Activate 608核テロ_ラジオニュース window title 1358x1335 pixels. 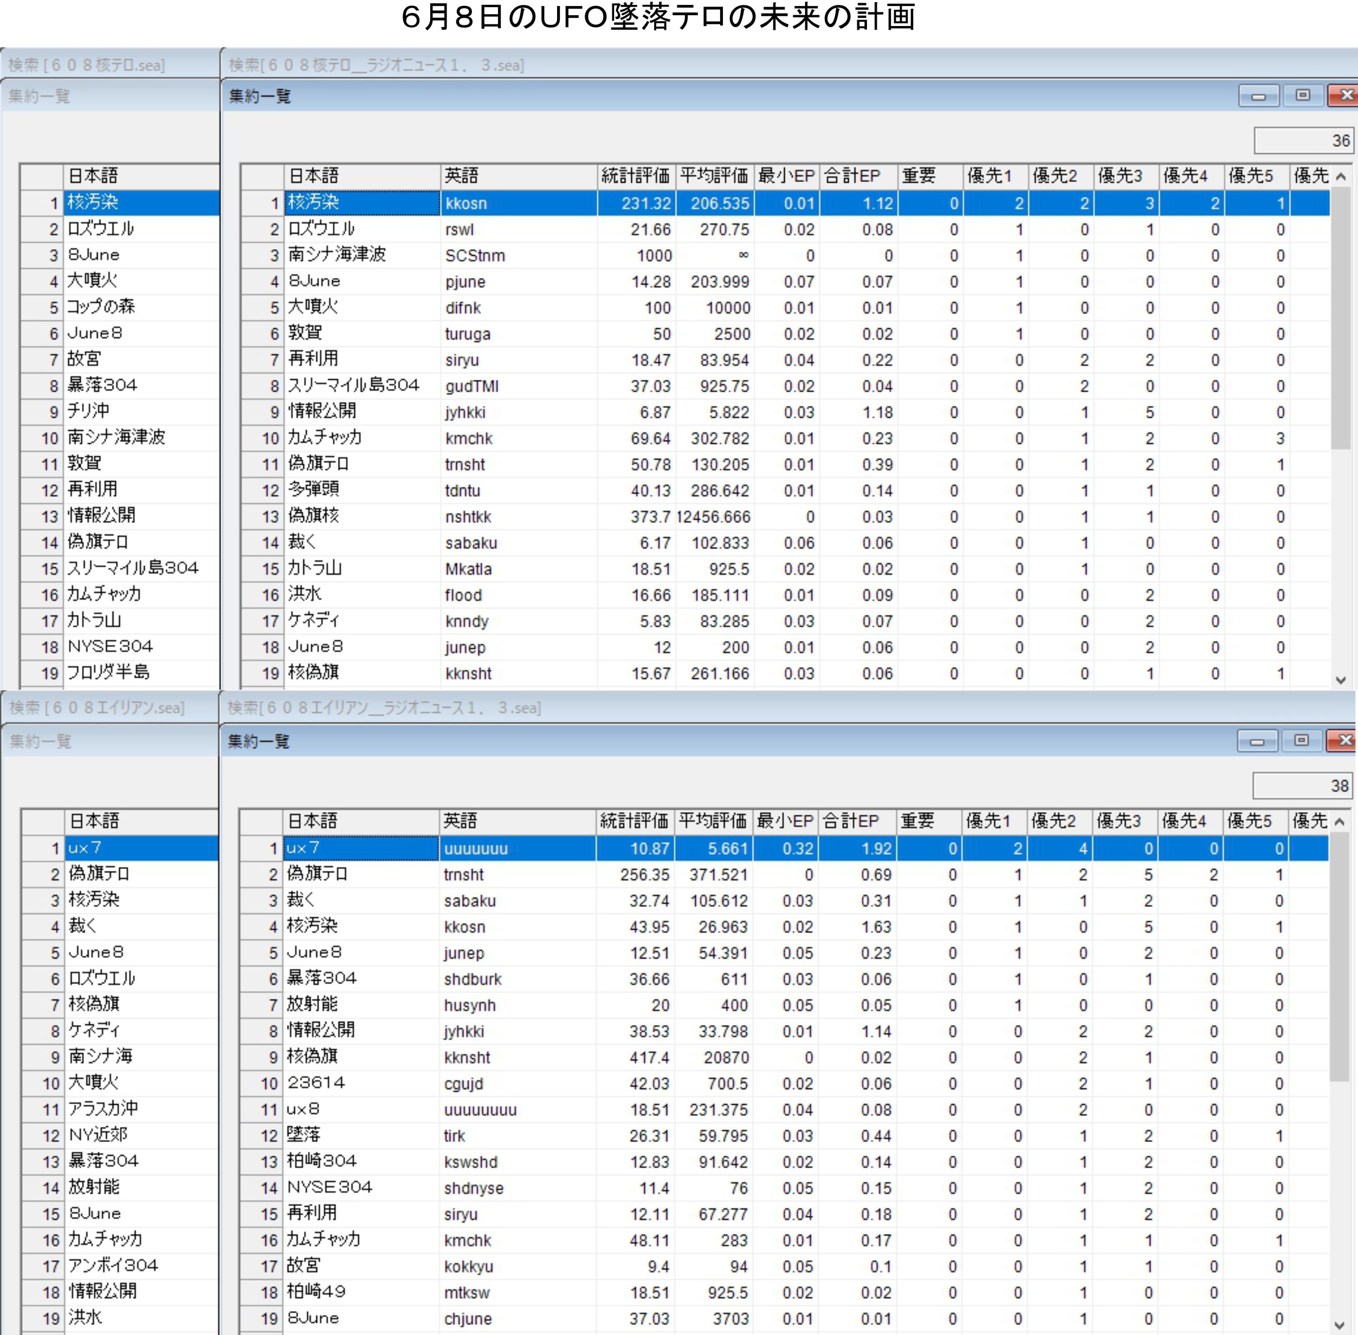pos(377,65)
